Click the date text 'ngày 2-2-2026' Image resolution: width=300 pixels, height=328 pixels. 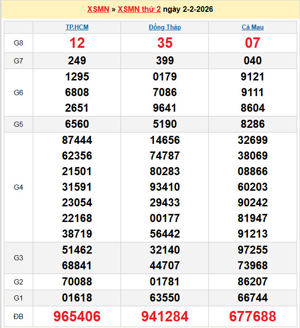click(188, 9)
